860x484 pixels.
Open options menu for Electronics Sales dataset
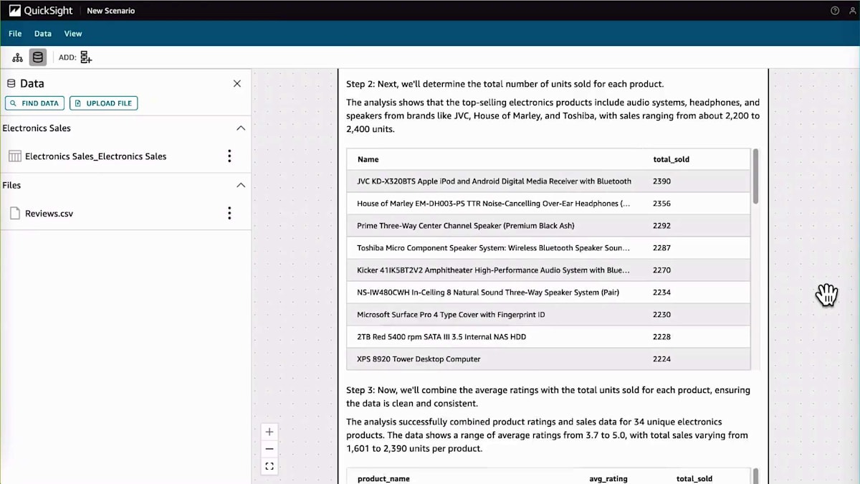pos(229,156)
